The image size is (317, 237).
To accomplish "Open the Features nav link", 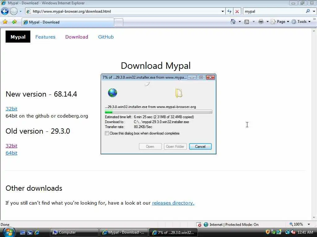I will click(45, 37).
